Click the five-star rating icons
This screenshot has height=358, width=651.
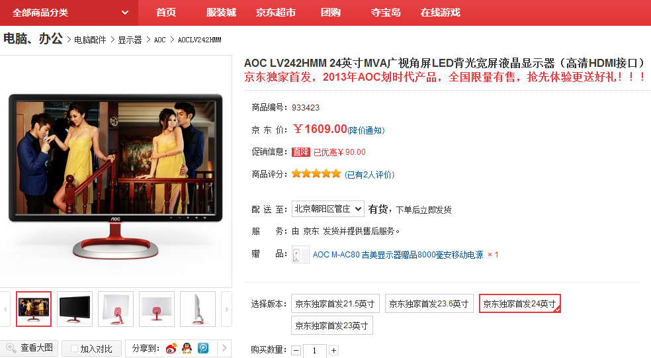(x=316, y=173)
